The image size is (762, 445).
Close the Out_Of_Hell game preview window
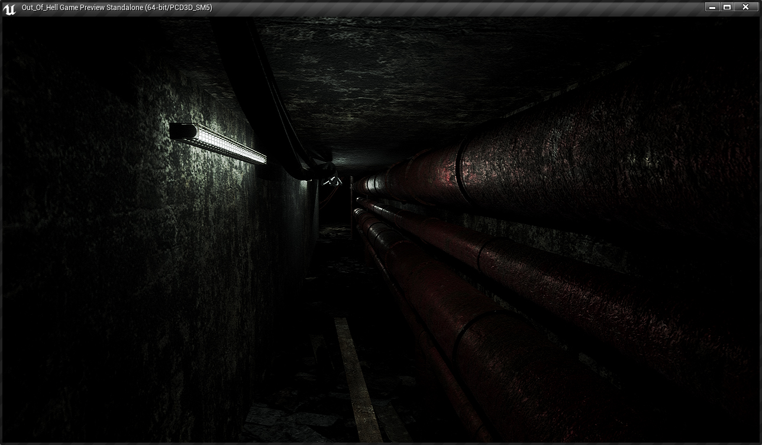(745, 7)
